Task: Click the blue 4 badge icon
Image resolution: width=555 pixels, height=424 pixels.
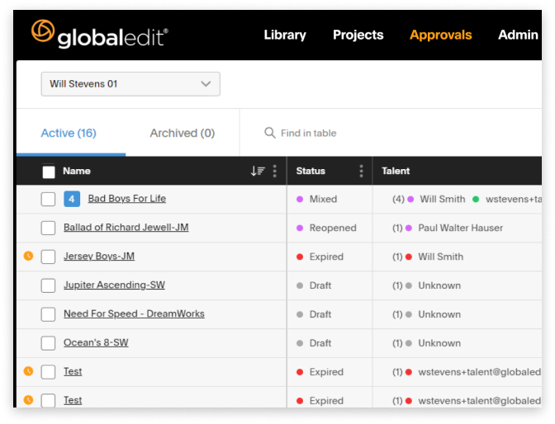Action: [x=72, y=199]
